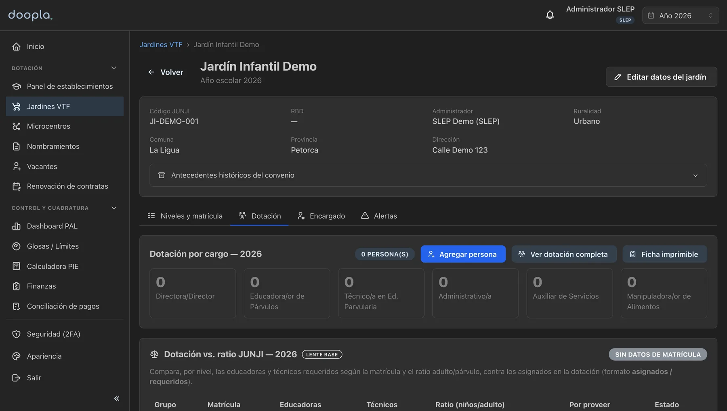Click the Microcentros icon in sidebar
The image size is (727, 411).
point(16,126)
